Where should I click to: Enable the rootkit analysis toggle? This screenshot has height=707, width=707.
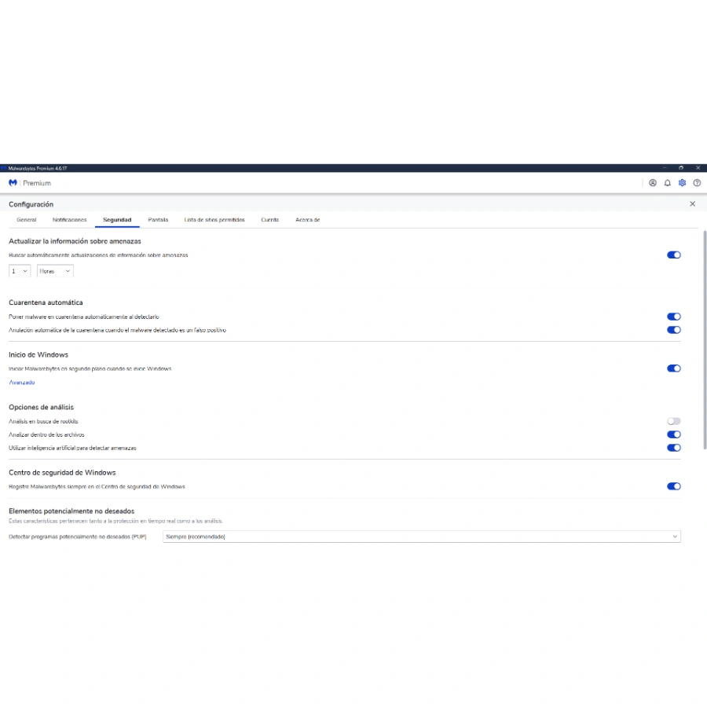pos(673,421)
